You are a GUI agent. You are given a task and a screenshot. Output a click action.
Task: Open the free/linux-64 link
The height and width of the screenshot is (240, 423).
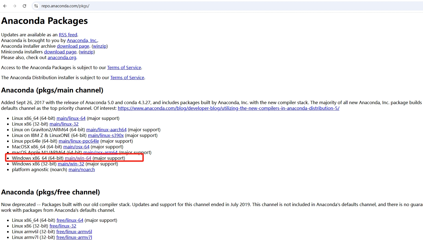tap(70, 220)
